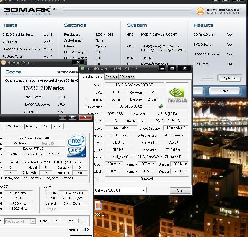Select the Memory tab in CPU-Z
The width and height of the screenshot is (248, 237).
(x=32, y=126)
